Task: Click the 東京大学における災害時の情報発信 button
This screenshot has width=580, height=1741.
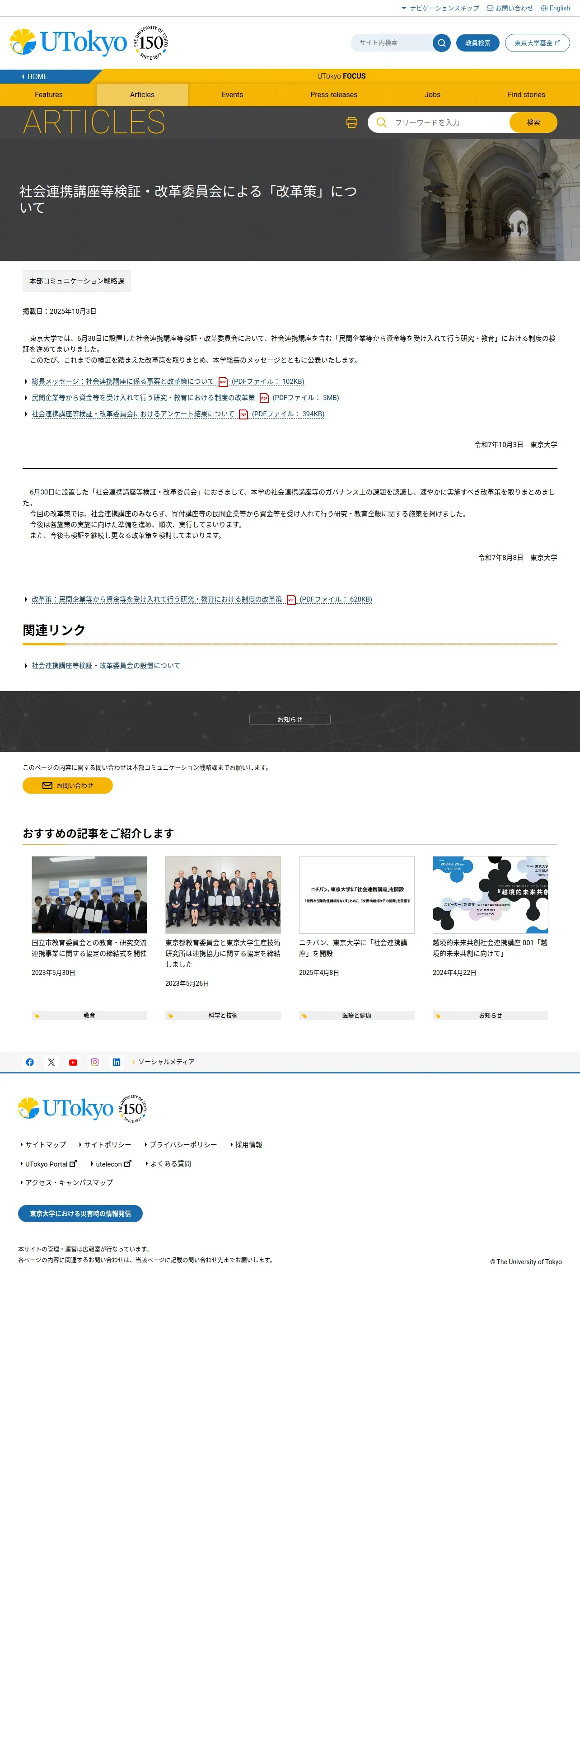Action: (x=80, y=1213)
